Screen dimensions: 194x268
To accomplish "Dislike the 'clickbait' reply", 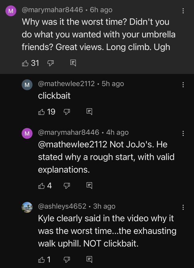I will point(67,112).
